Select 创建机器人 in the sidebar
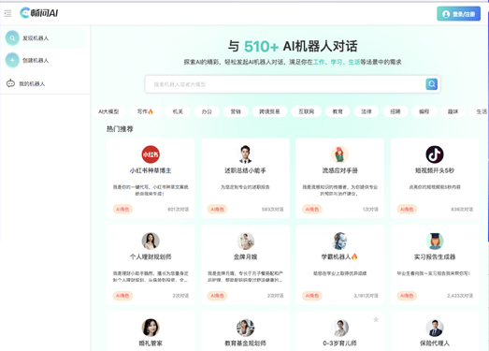 coord(44,60)
